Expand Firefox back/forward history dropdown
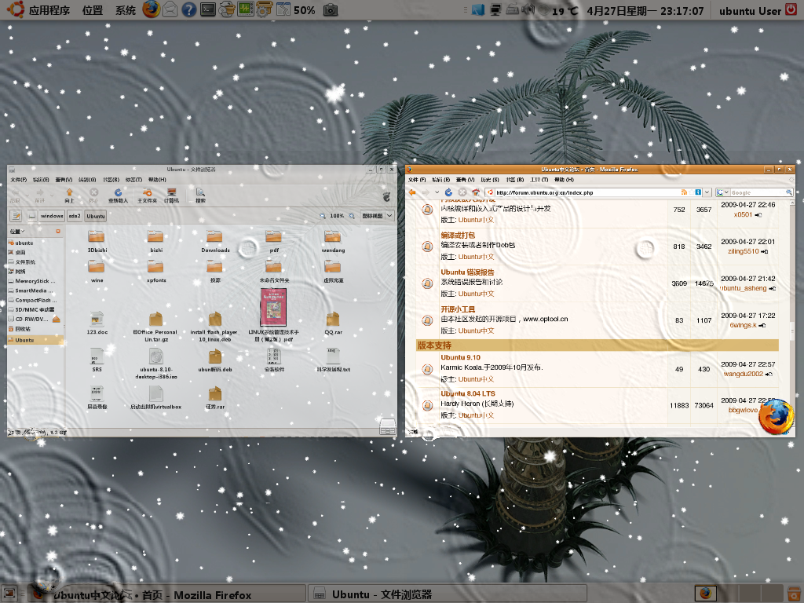804x603 pixels. pos(437,192)
